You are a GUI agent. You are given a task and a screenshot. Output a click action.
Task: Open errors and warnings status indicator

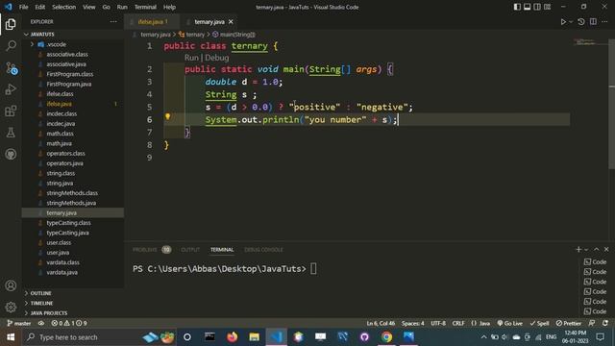pyautogui.click(x=69, y=323)
